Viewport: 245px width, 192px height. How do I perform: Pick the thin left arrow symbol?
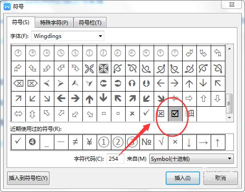[x=161, y=83]
